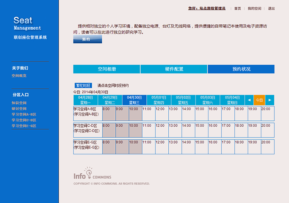Open the 硬件配置 tab
Viewport: 289px width, 203px height.
coord(174,69)
